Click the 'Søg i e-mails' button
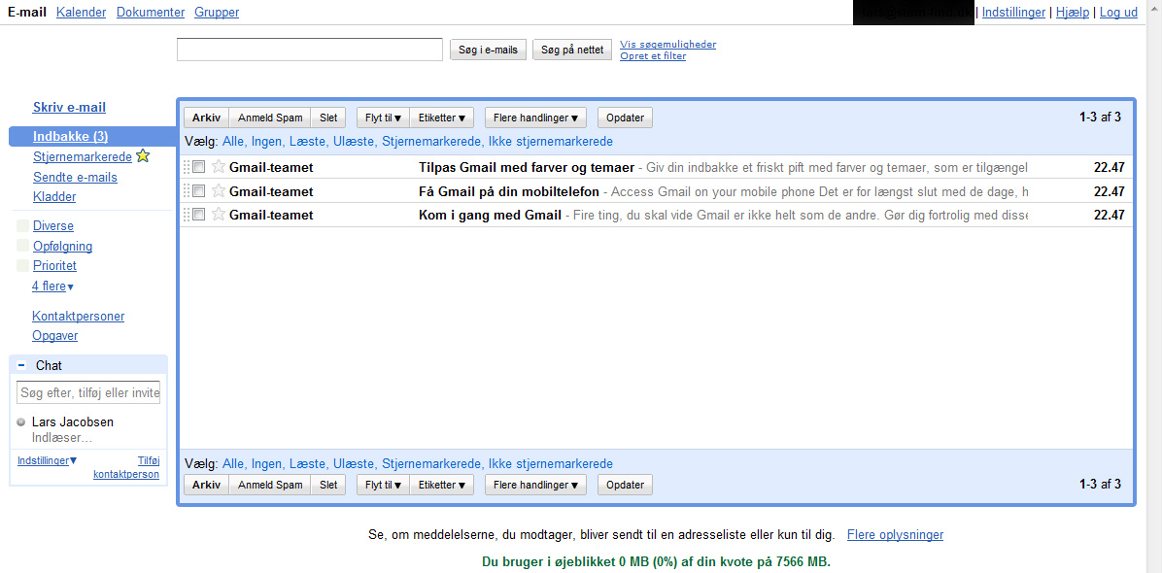This screenshot has height=573, width=1162. [x=488, y=50]
